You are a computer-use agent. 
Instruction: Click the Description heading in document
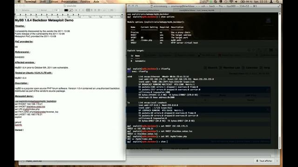point(22,83)
